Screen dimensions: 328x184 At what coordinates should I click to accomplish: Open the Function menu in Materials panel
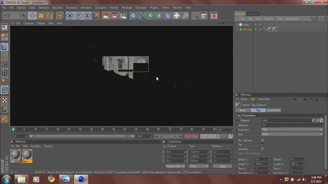pyautogui.click(x=36, y=146)
